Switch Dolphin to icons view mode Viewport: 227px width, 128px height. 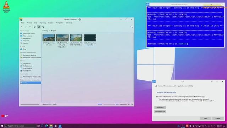click(35, 27)
